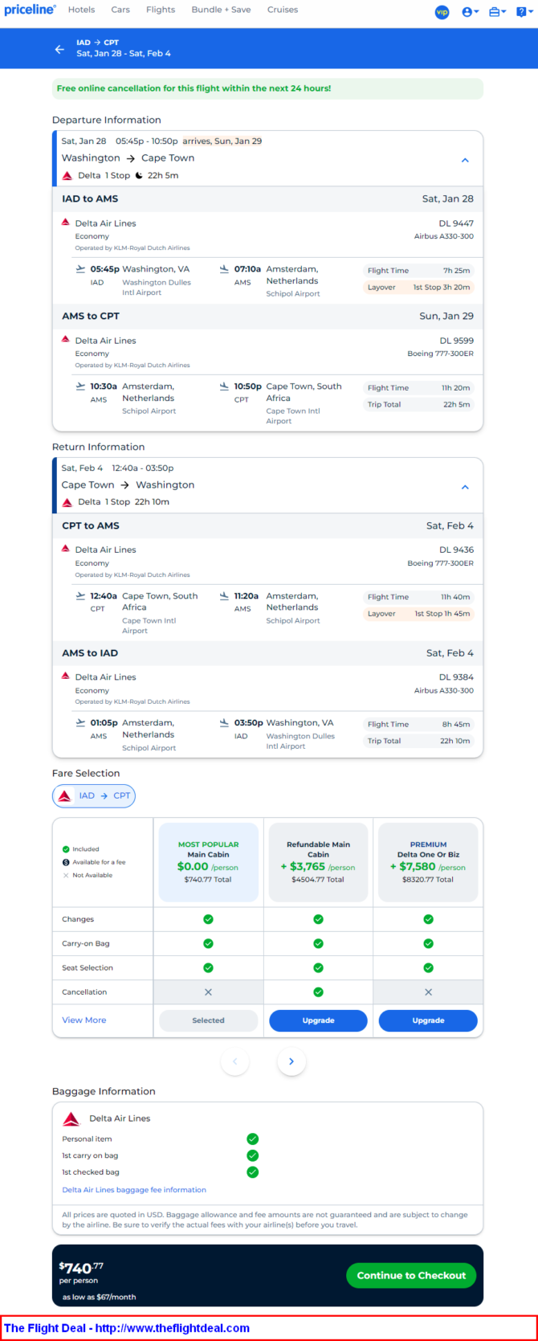Click Upgrade for Refundable Main Cabin
538x1341 pixels.
tap(318, 1020)
